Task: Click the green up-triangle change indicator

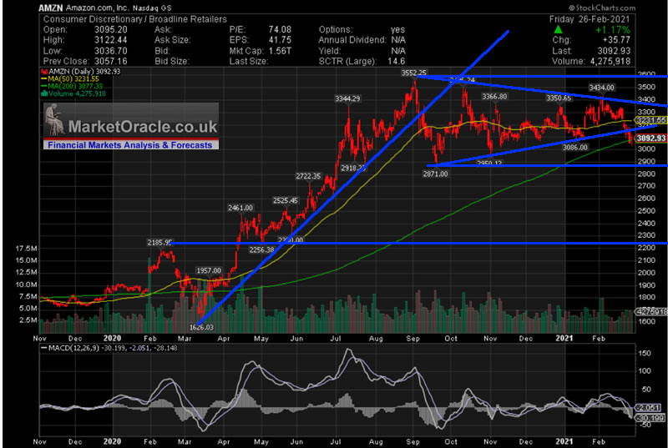Action: click(559, 30)
